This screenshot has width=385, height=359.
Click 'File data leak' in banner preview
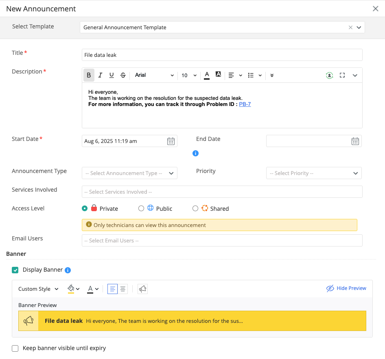click(63, 321)
